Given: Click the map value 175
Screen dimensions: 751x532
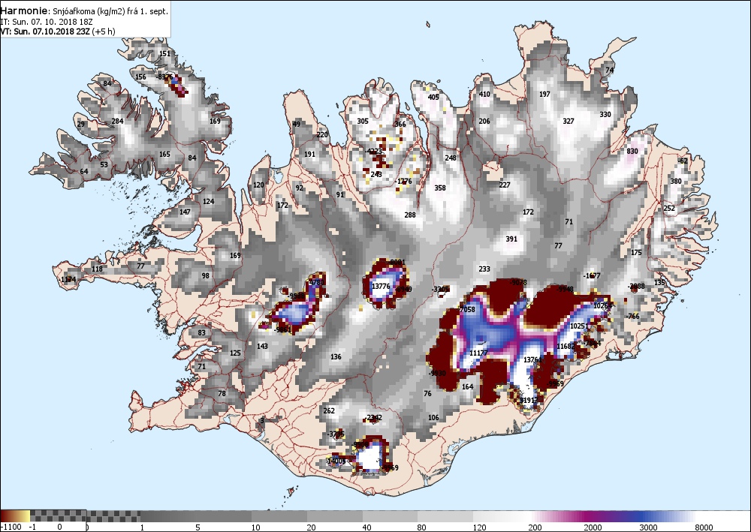Looking at the screenshot, I should pyautogui.click(x=636, y=253).
